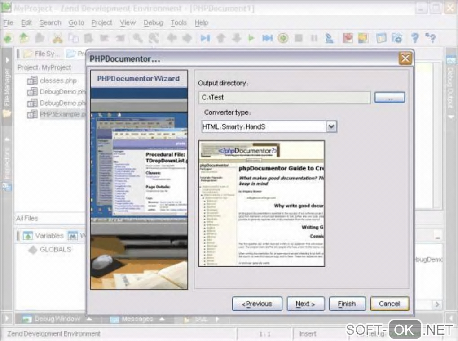
Task: Open the Tools menu
Action: [x=179, y=22]
